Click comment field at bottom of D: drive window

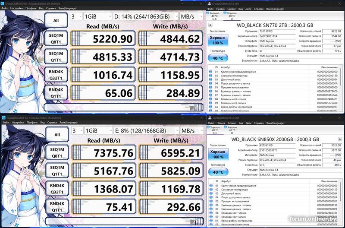tap(124, 108)
